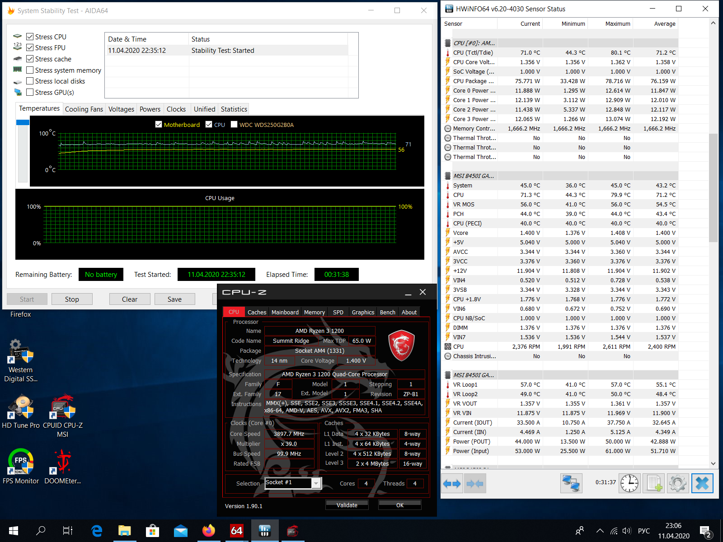The width and height of the screenshot is (723, 542).
Task: Enable WDC WDS250G2B0A temperature graph
Action: coord(234,124)
